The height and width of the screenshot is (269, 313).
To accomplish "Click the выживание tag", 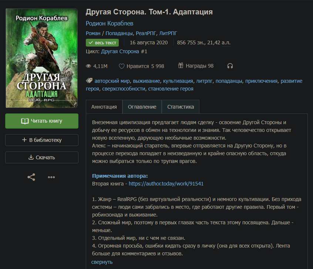I will pyautogui.click(x=147, y=81).
